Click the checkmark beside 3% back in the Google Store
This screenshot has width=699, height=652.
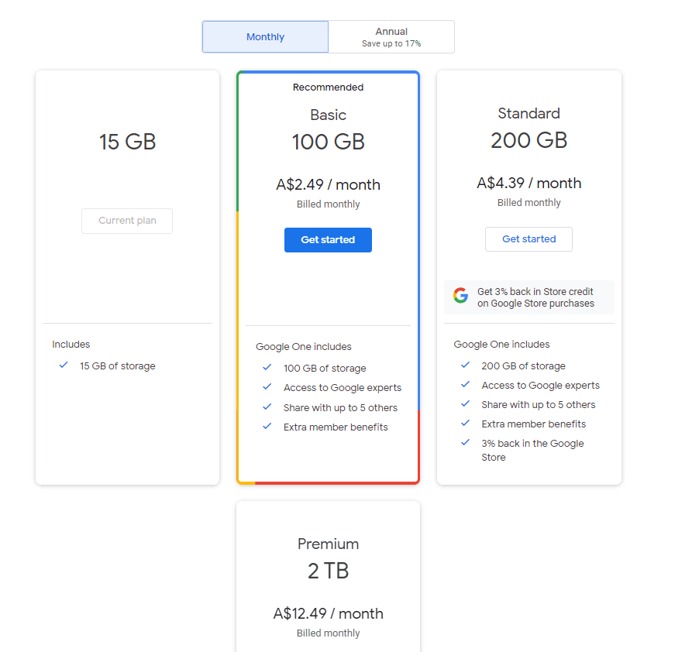click(x=466, y=443)
